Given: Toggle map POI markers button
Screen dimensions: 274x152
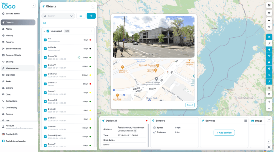Looking at the screenshot, I should coord(269,69).
